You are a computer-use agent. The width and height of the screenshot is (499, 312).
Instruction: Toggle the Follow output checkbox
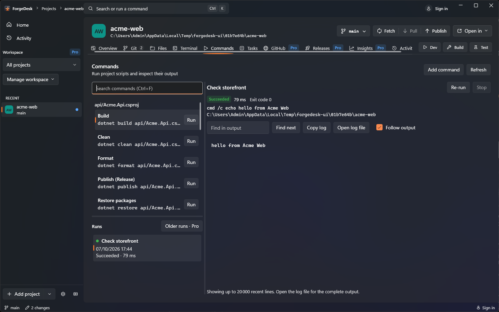click(379, 128)
